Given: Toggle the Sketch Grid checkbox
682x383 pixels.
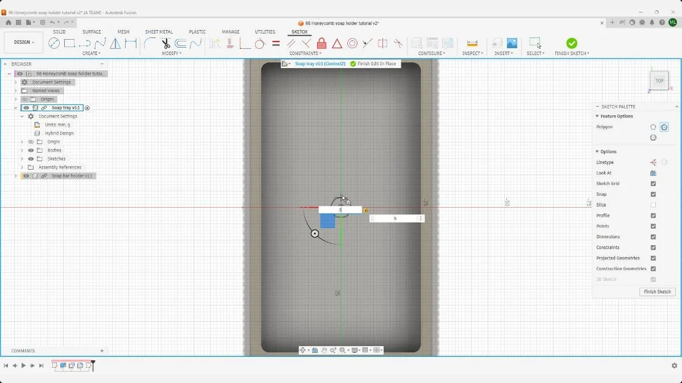Looking at the screenshot, I should click(x=653, y=184).
